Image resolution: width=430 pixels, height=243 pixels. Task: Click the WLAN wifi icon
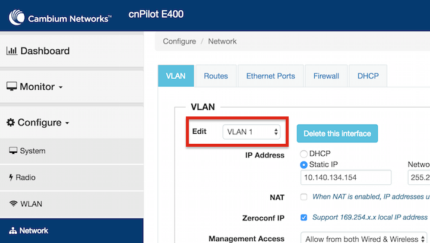13,204
